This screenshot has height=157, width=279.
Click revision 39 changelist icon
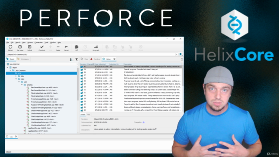(x=82, y=69)
